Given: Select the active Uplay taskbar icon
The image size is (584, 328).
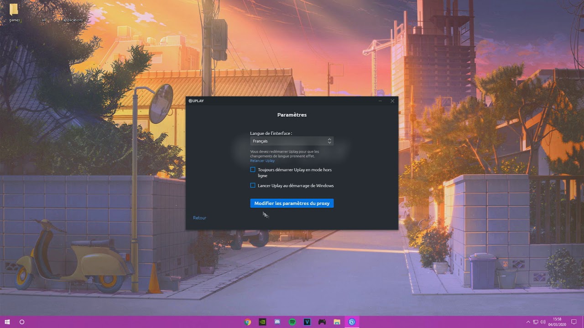Looking at the screenshot, I should (352, 322).
